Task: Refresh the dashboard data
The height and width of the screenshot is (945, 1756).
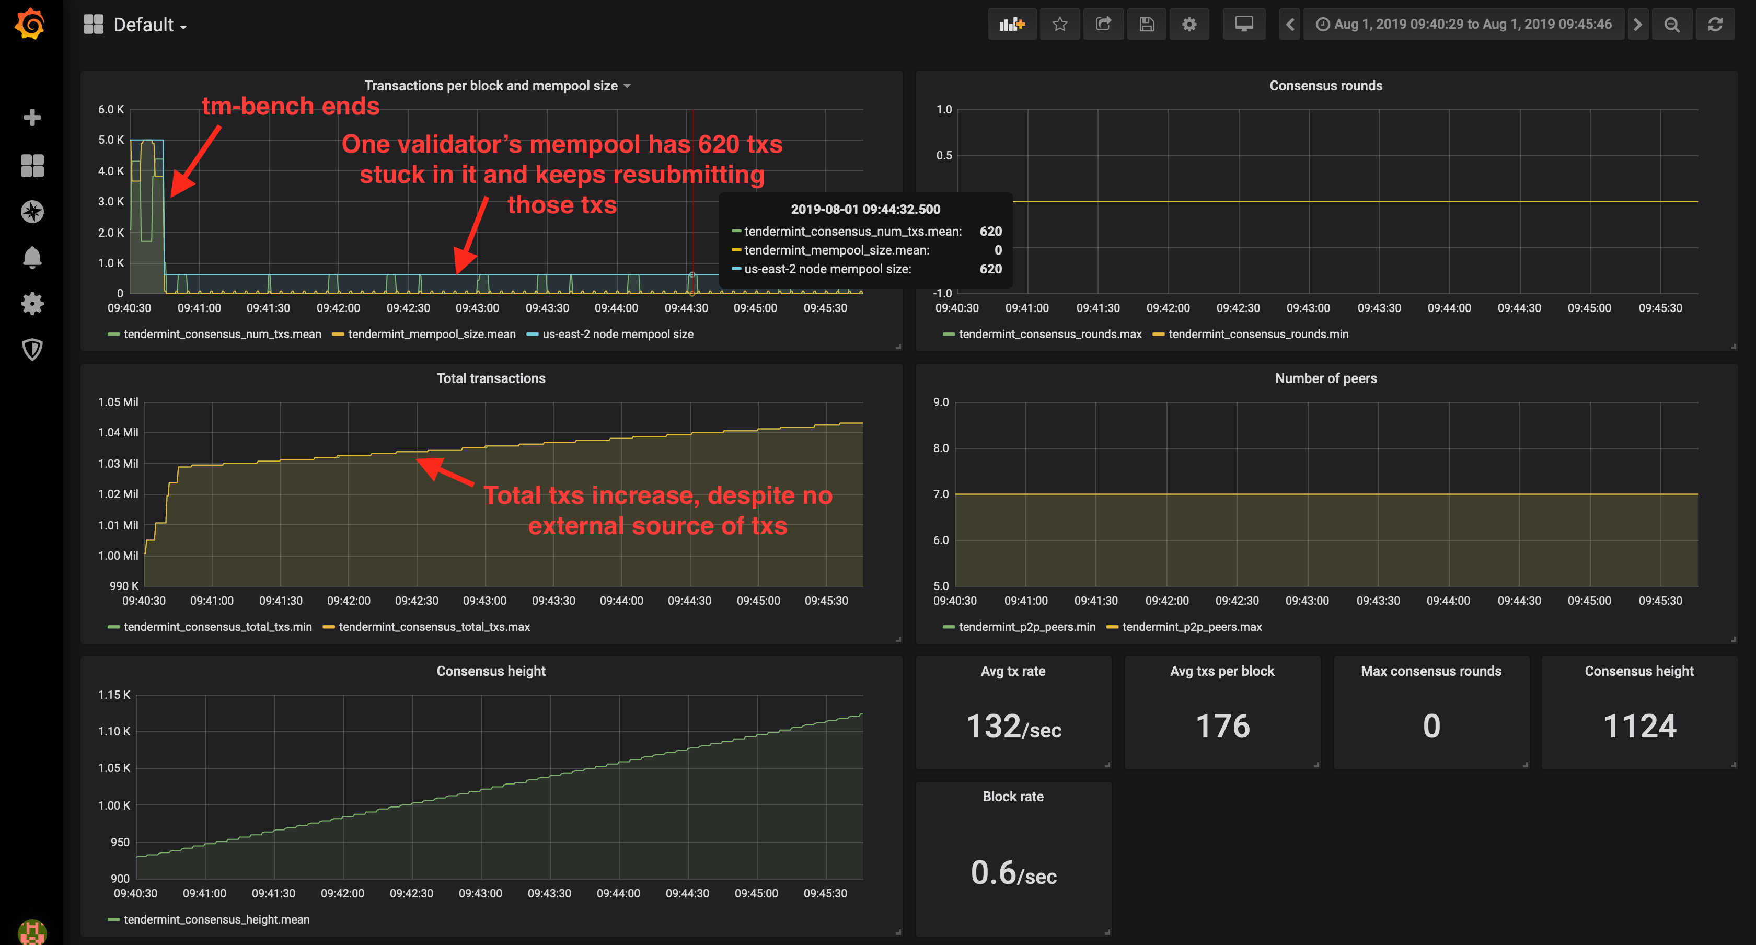Action: [x=1716, y=24]
